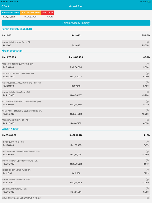152x203 pixels.
Task: Select the red Total CAGR tab
Action: pos(47,13)
